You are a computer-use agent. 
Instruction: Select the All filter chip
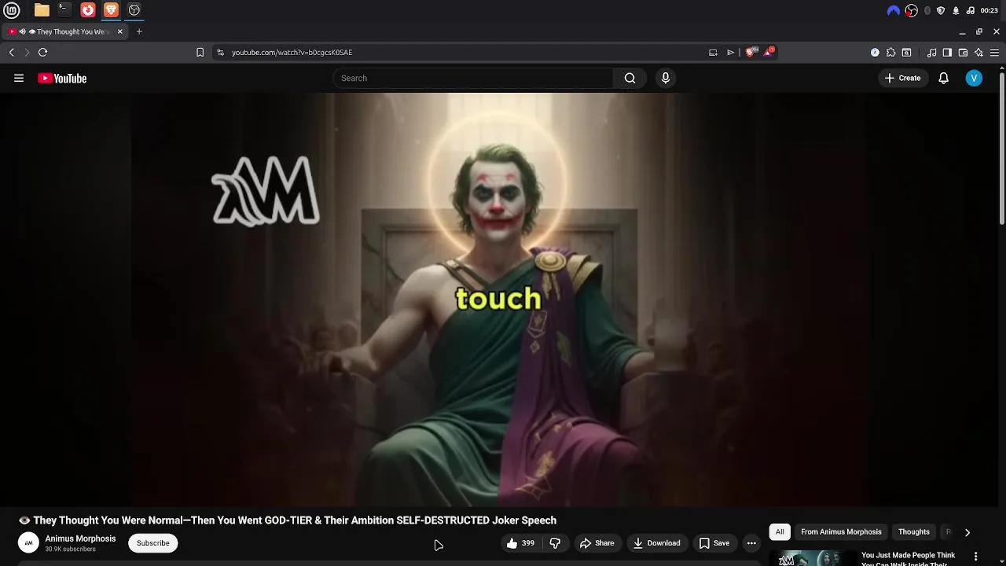point(780,532)
